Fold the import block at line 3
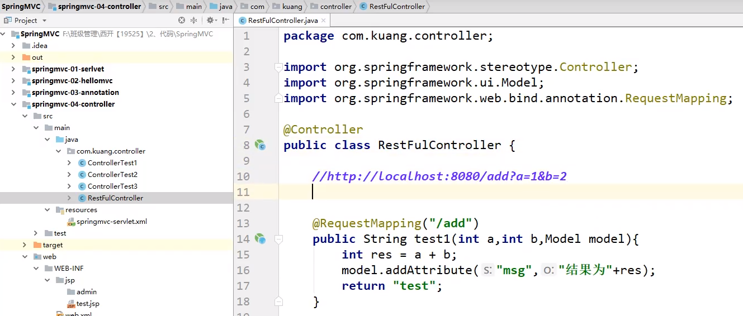Screen dimensions: 743x316 click(278, 67)
